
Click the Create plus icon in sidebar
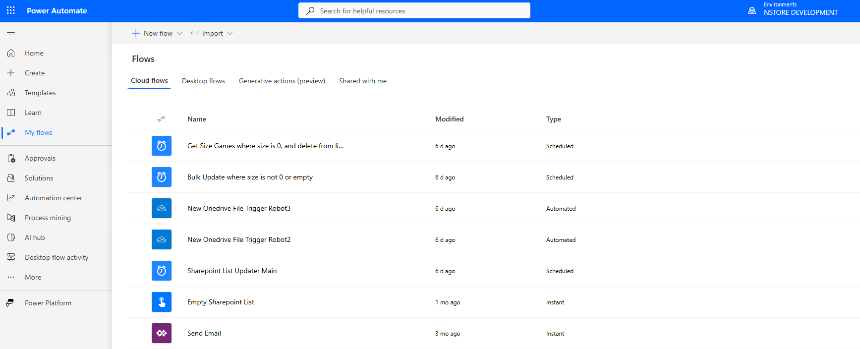click(11, 73)
